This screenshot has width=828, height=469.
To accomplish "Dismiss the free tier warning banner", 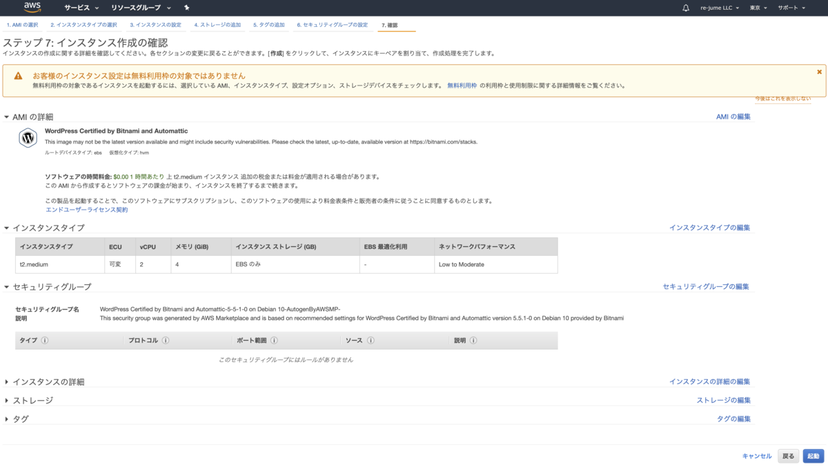I will click(819, 71).
